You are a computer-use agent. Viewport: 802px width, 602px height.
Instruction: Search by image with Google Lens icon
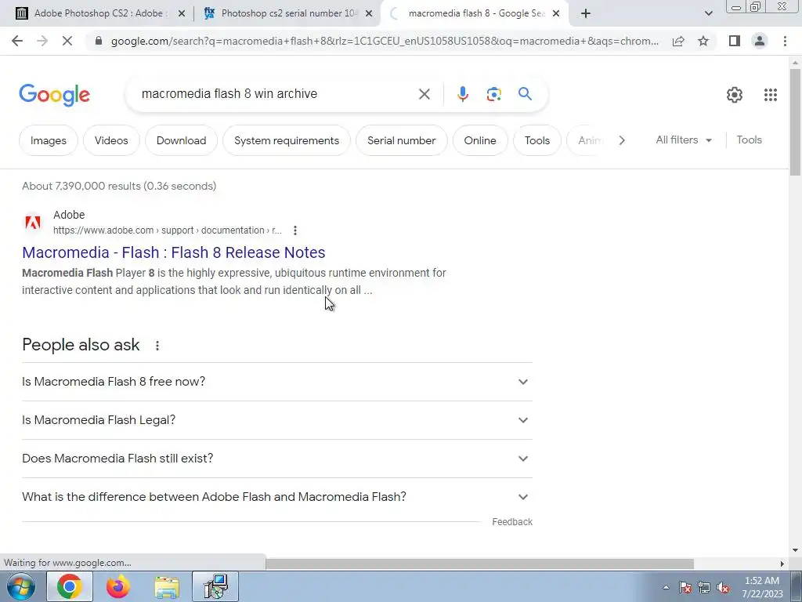(x=493, y=94)
